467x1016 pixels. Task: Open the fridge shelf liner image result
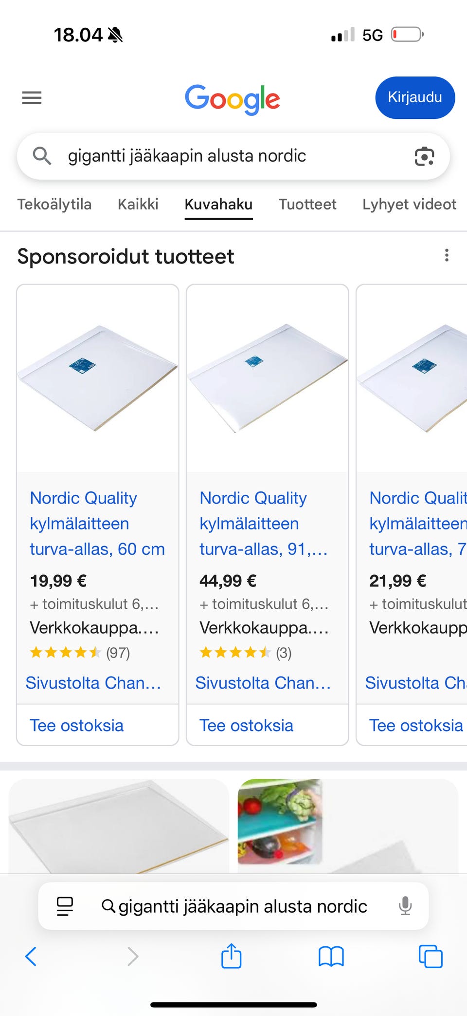280,821
